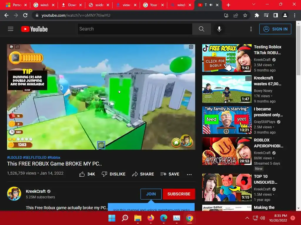Open the #LGOLED hashtag link

click(x=15, y=157)
